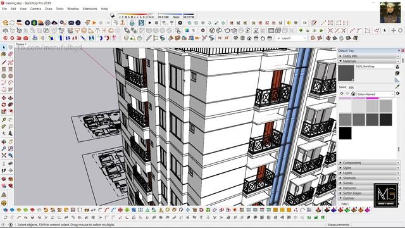Click the Measurements input box
Viewport: 405px width, 228px height.
[x=377, y=225]
